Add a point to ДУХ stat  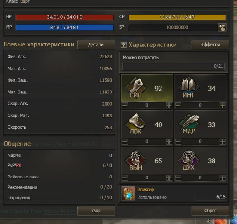tap(222, 178)
